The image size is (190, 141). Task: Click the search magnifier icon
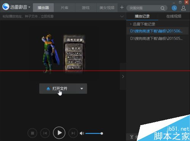coord(163,8)
